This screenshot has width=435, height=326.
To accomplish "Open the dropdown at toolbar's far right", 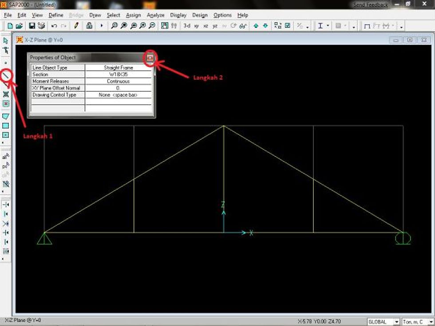I will point(401,27).
